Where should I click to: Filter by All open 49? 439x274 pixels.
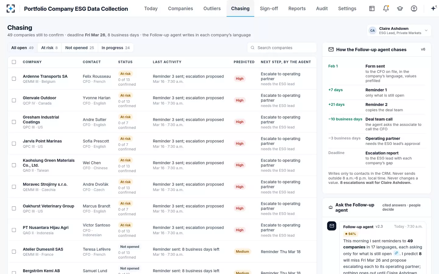point(22,48)
